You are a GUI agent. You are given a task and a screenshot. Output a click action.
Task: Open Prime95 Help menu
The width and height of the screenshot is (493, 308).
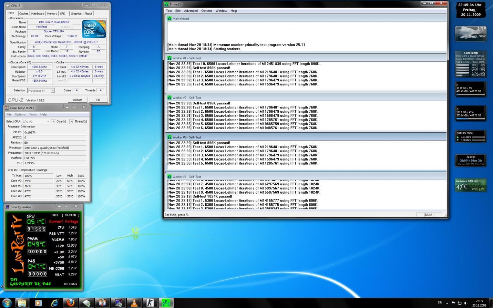(x=234, y=11)
